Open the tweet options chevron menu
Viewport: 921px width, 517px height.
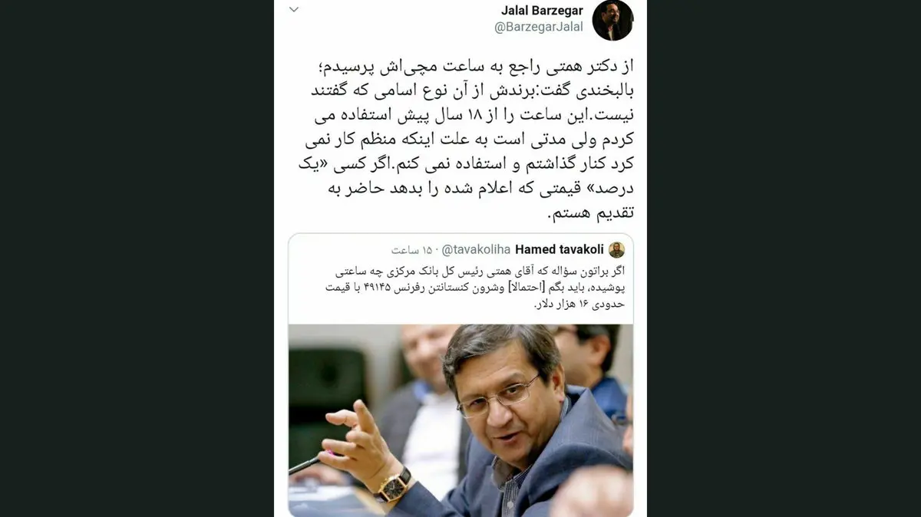point(293,10)
